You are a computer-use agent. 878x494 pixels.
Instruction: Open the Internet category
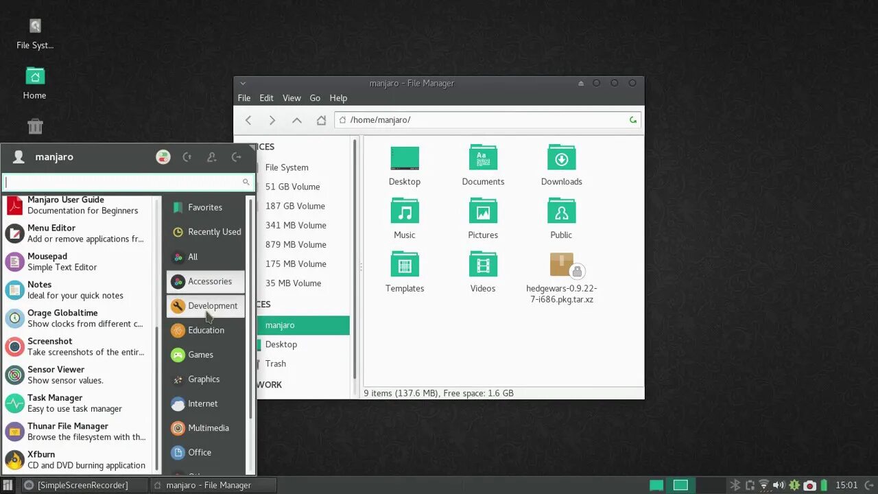(x=206, y=404)
